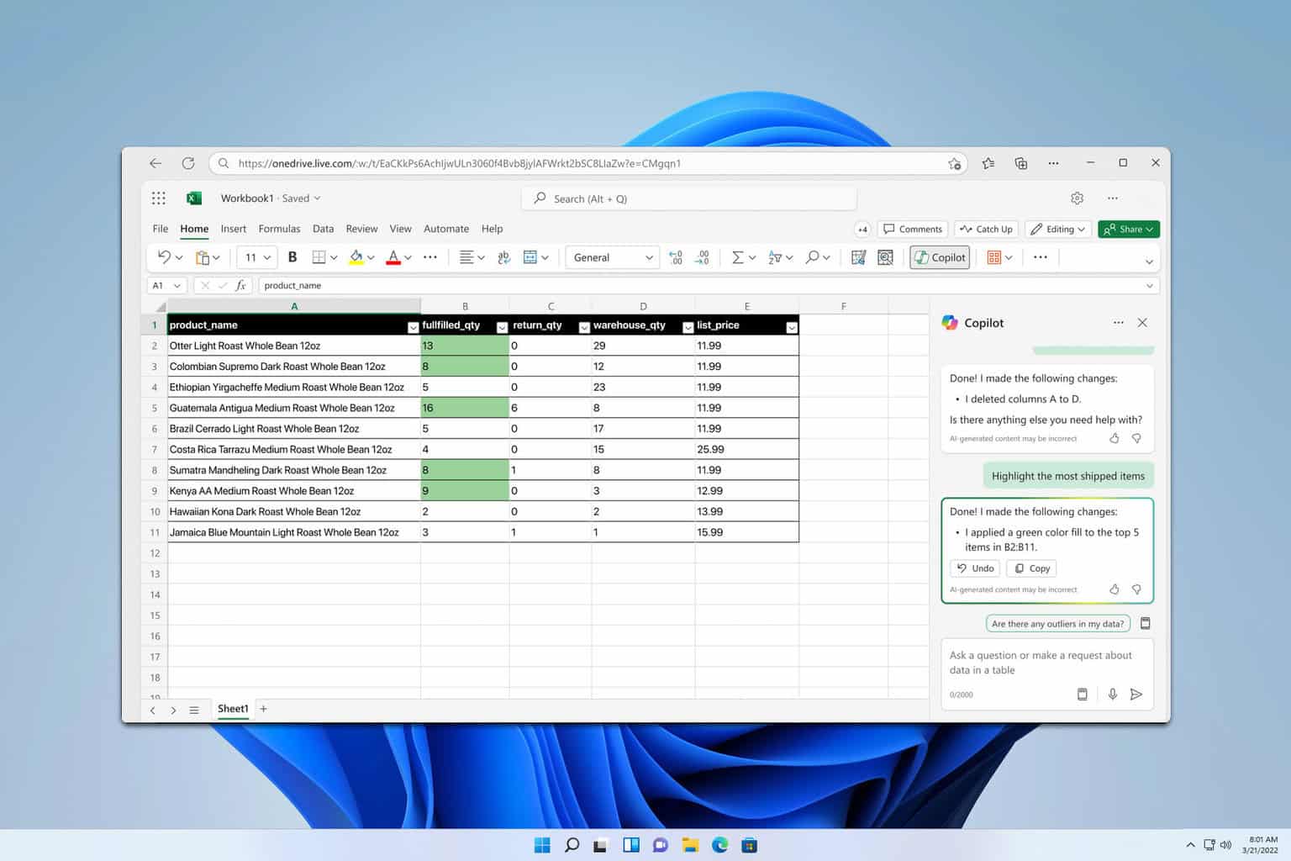Click the Sort & Filter icon
This screenshot has height=861, width=1291.
[x=775, y=257]
